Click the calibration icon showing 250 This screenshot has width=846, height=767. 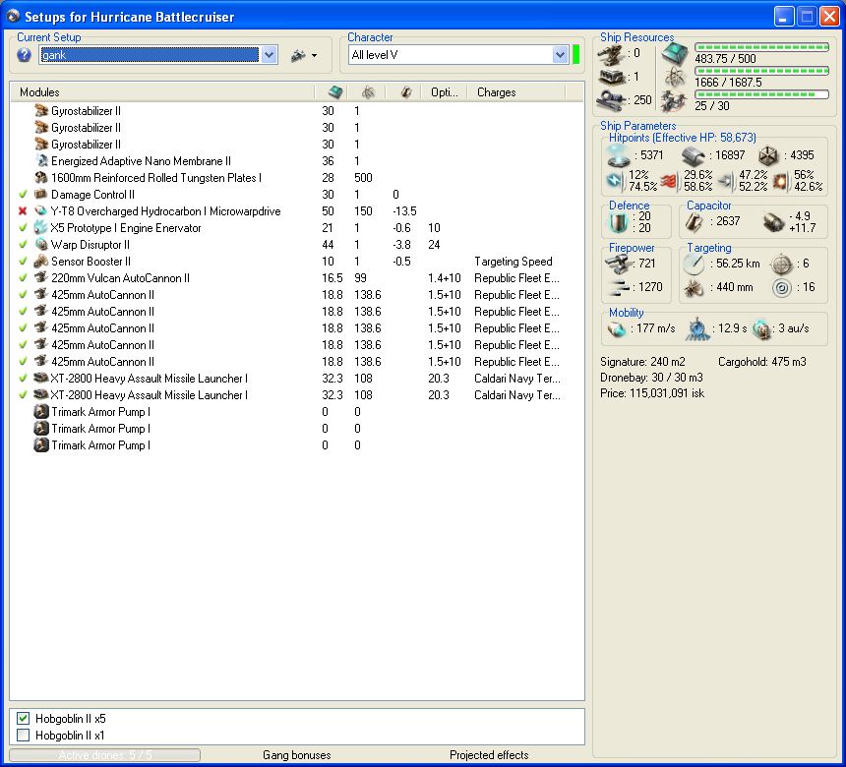(612, 99)
